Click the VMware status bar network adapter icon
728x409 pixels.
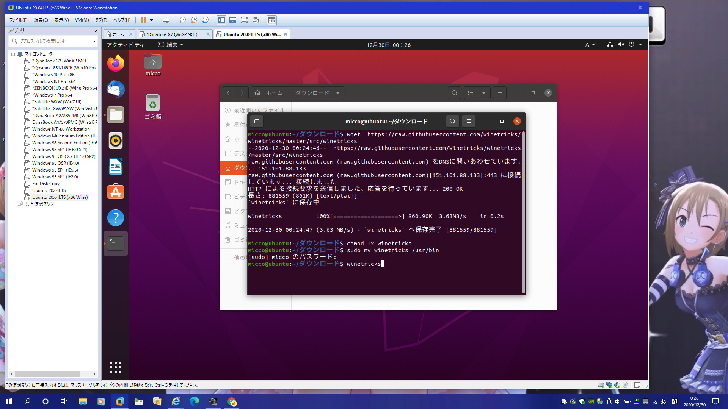[609, 385]
